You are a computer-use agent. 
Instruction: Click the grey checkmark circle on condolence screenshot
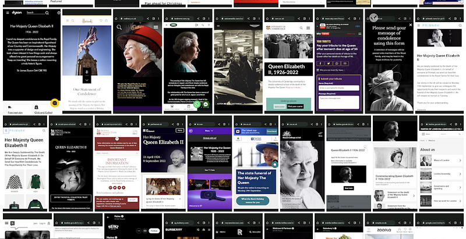(373, 18)
